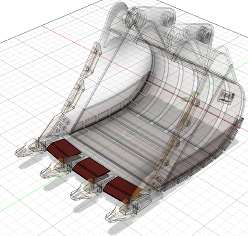Screen dimensions: 248x236
Task: Pick the upper right side cutter plate
Action: (188, 111)
